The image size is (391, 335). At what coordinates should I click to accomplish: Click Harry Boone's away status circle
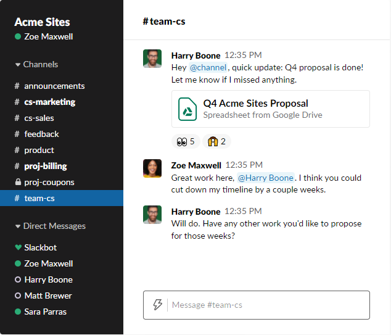pos(18,279)
